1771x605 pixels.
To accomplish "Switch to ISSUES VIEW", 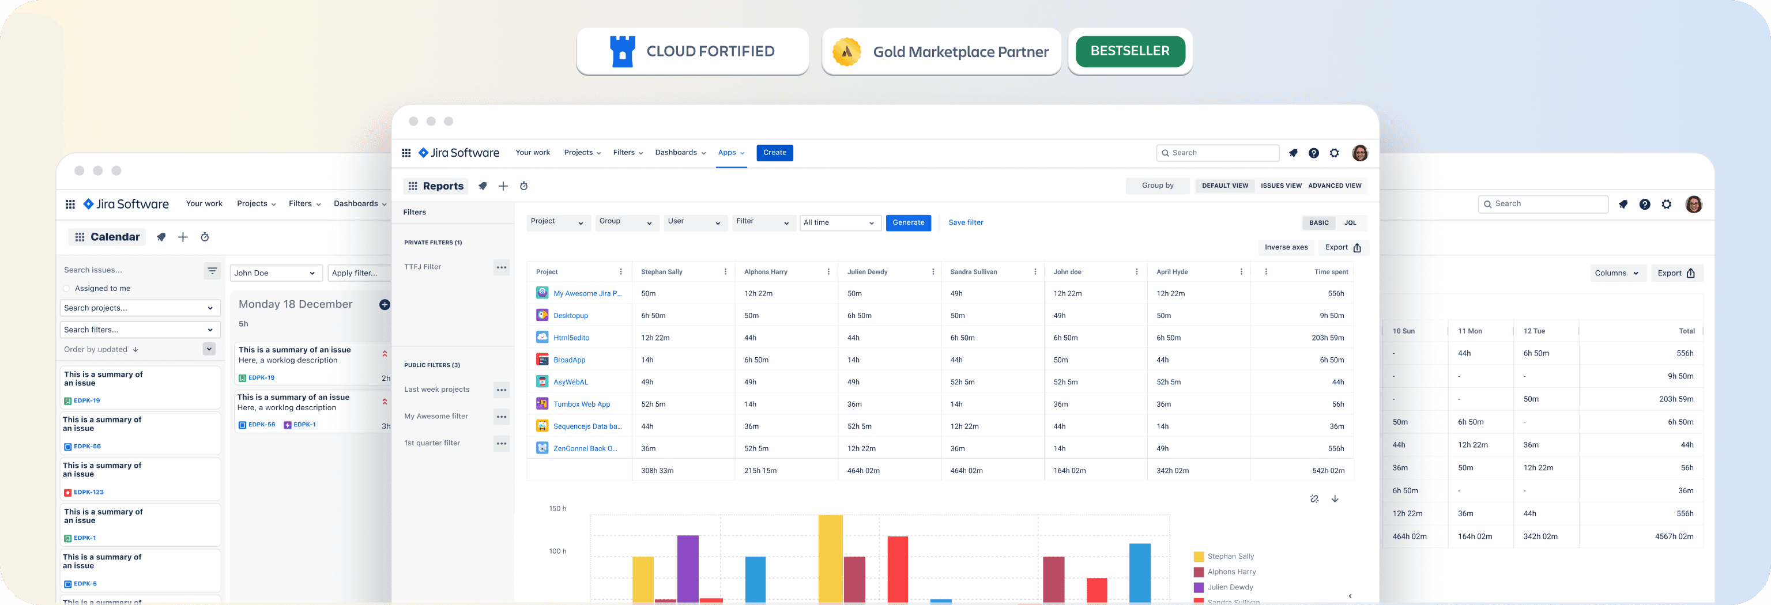I will click(x=1281, y=186).
